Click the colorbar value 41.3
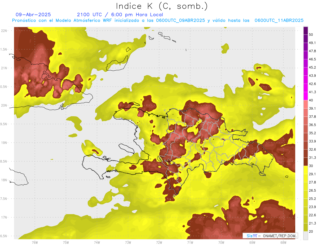 (x=312, y=92)
